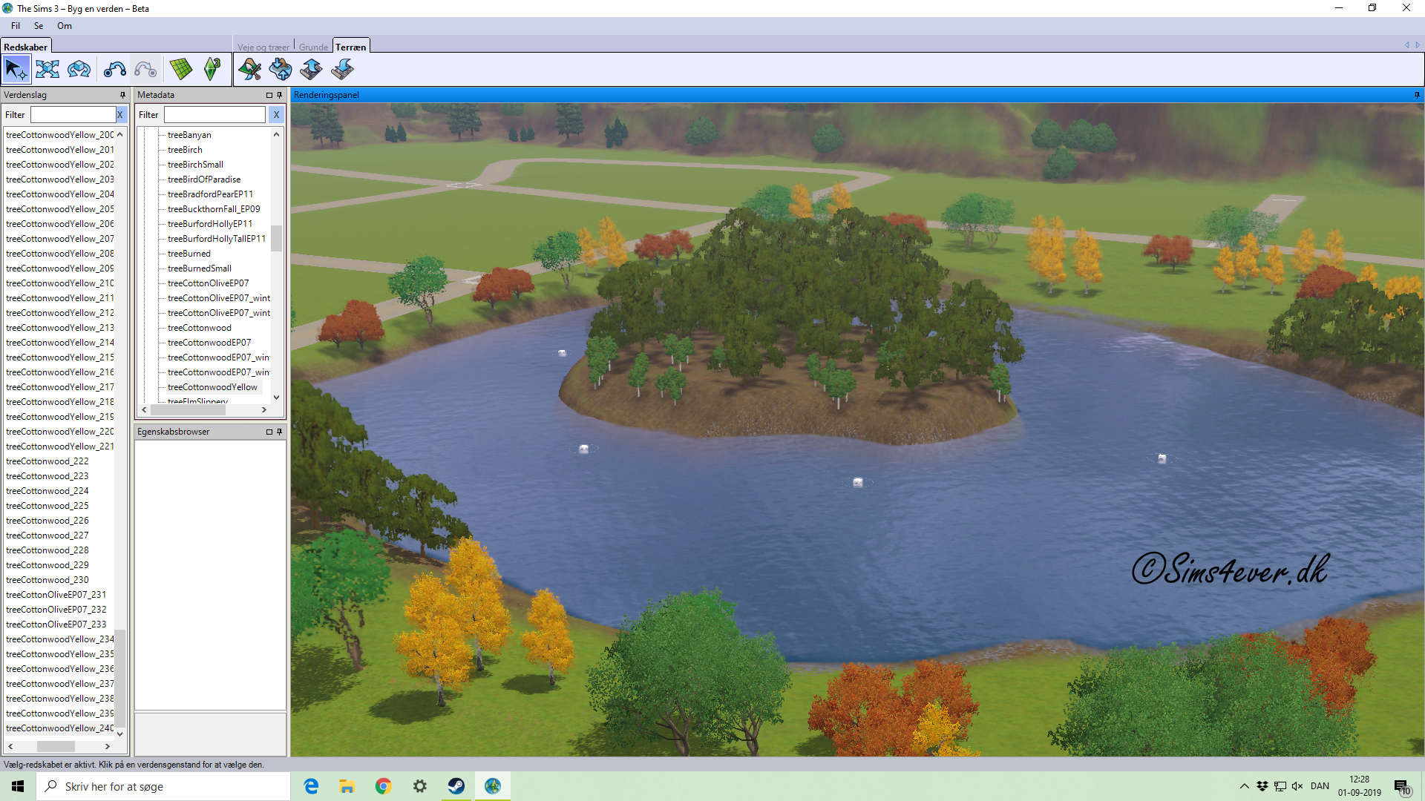Select treeCottonOliveEP07_231 in Verdenslag
This screenshot has height=801, width=1425.
[x=56, y=595]
